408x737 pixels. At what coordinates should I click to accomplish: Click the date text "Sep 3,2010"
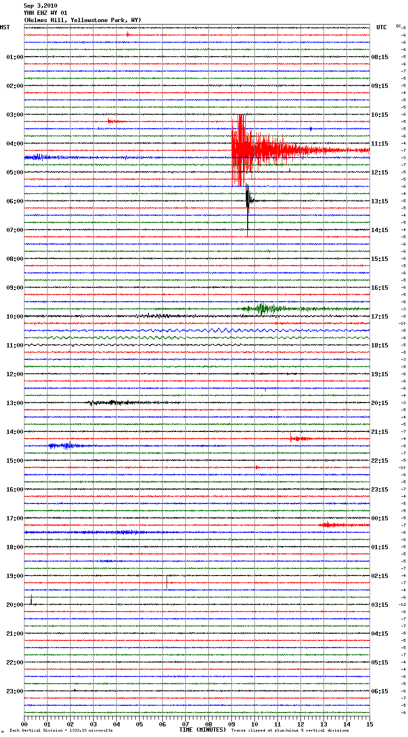pos(40,6)
